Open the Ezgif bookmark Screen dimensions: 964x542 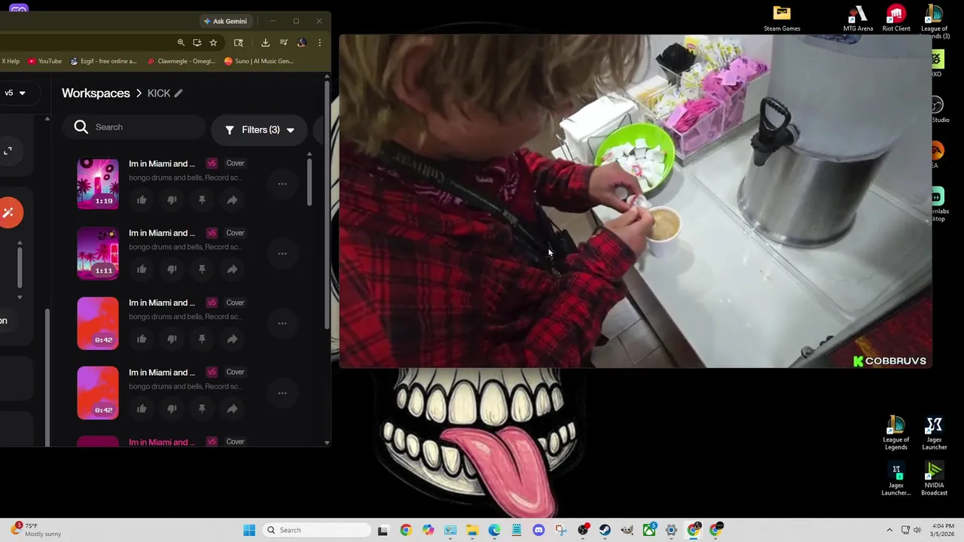click(x=103, y=61)
